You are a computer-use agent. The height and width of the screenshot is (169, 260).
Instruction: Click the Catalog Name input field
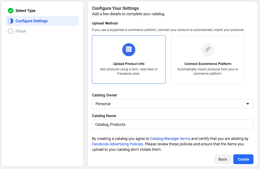[172, 124]
